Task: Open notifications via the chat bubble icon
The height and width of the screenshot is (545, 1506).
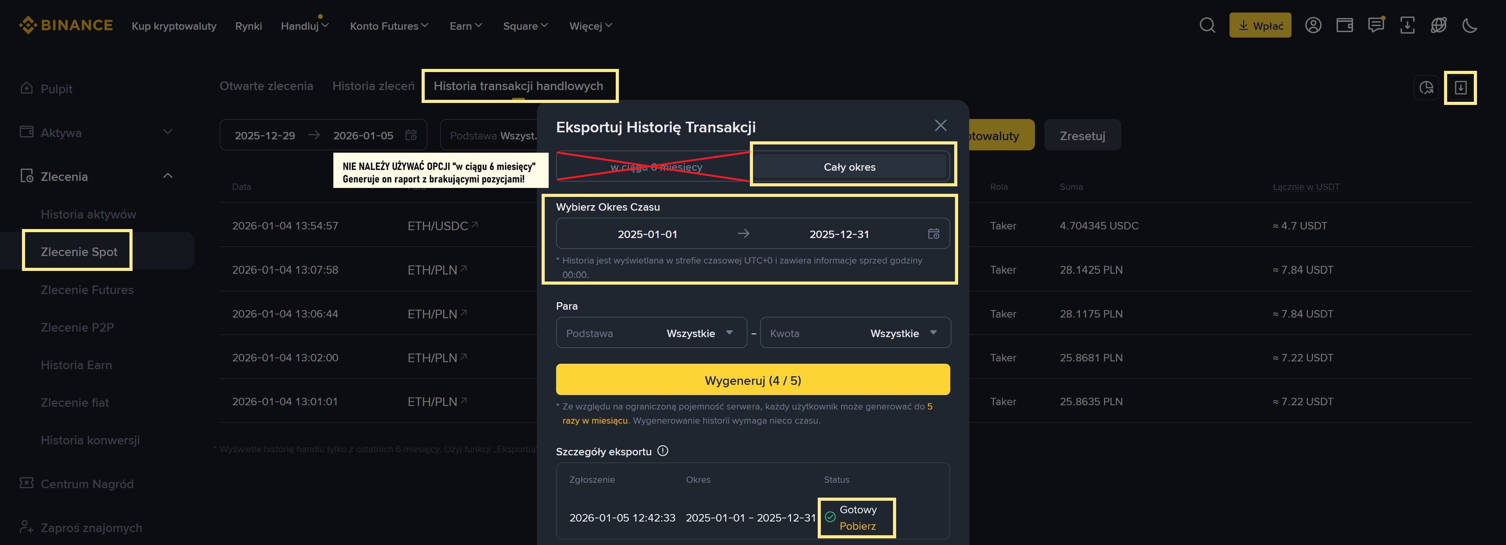Action: point(1376,25)
